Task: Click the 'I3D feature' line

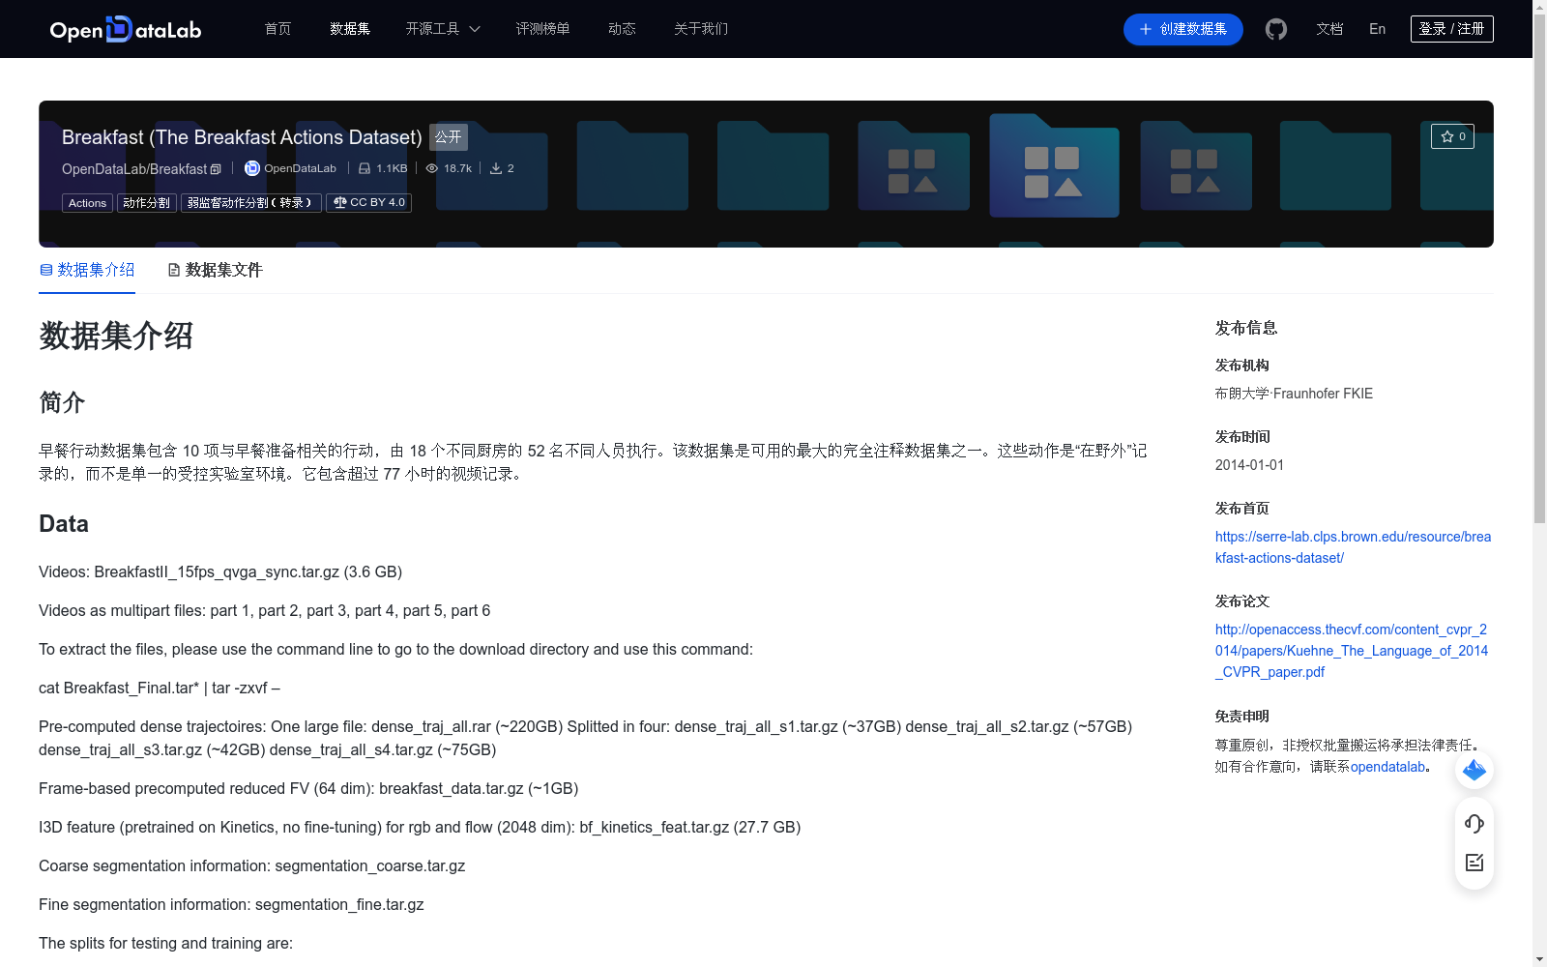Action: point(420,827)
